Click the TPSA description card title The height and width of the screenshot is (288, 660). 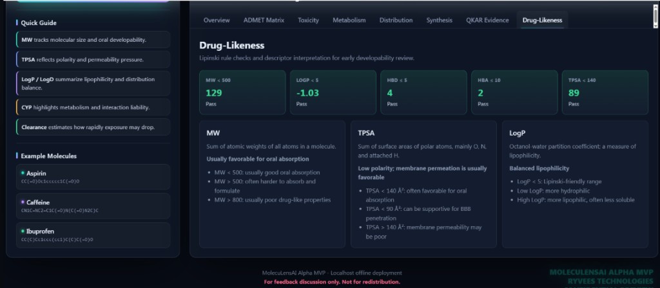pos(365,133)
